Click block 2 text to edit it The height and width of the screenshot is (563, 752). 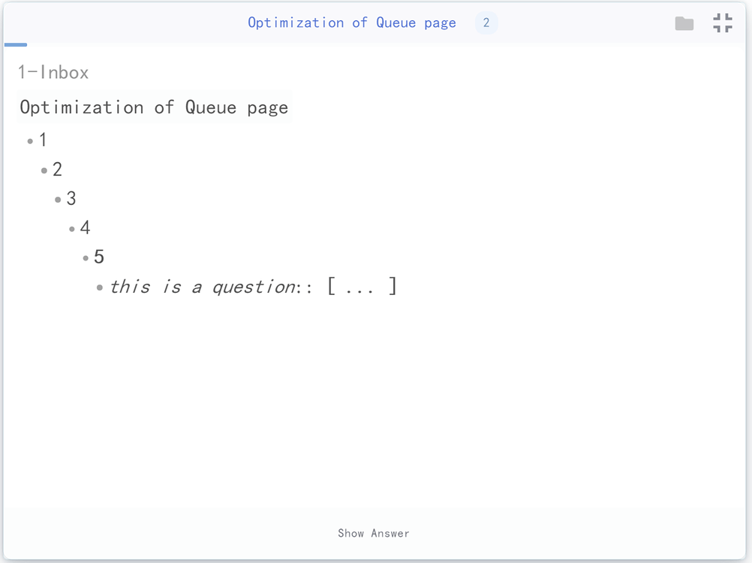pos(58,169)
